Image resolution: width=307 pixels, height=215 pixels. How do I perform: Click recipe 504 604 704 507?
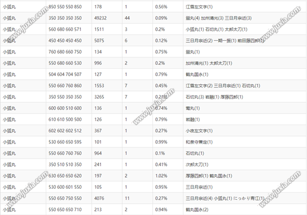(65, 74)
